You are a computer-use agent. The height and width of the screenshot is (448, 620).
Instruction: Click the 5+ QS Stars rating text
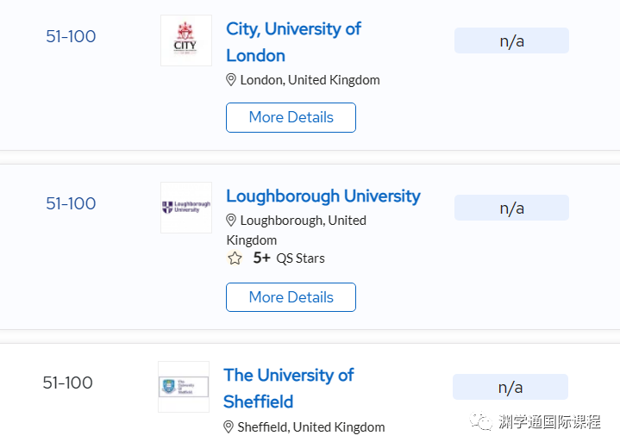pos(289,258)
